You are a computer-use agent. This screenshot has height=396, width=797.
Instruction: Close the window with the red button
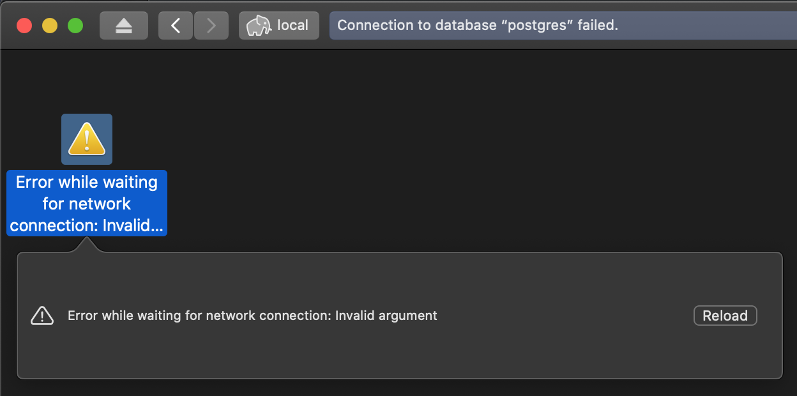(x=24, y=26)
